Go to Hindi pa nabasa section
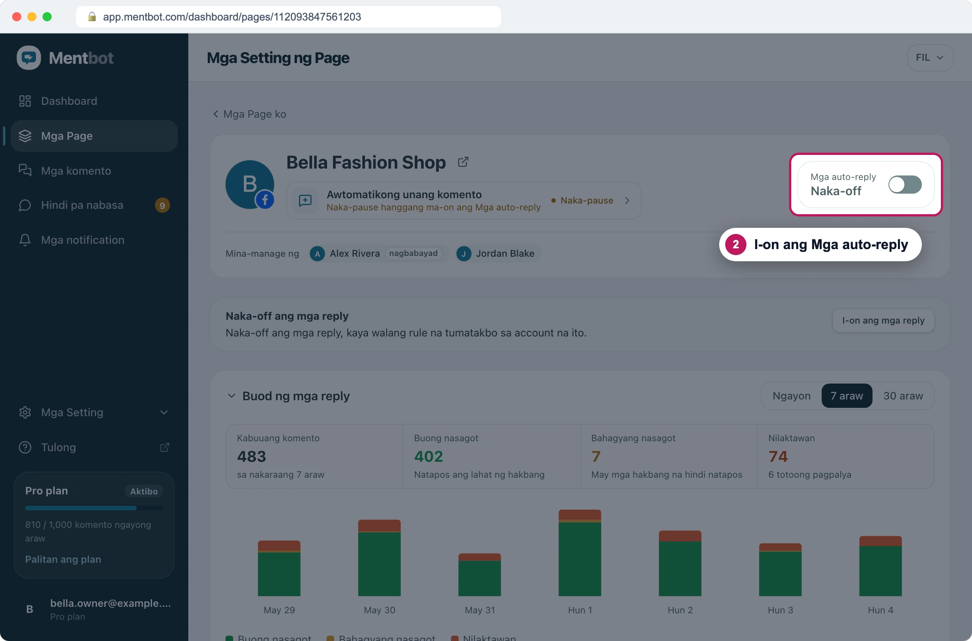Viewport: 972px width, 641px height. click(x=94, y=205)
